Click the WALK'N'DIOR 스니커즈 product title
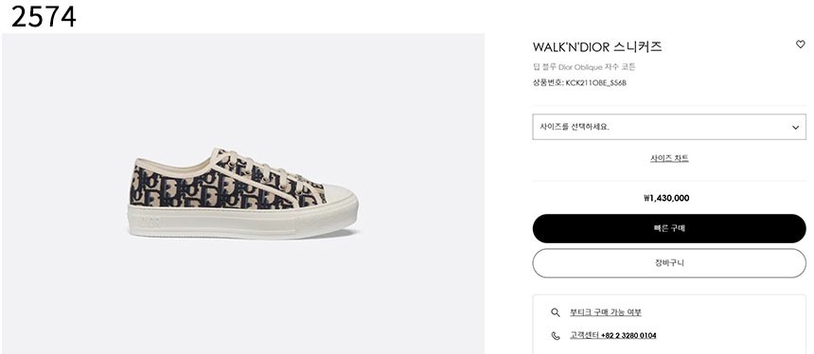This screenshot has height=354, width=814. tap(597, 46)
